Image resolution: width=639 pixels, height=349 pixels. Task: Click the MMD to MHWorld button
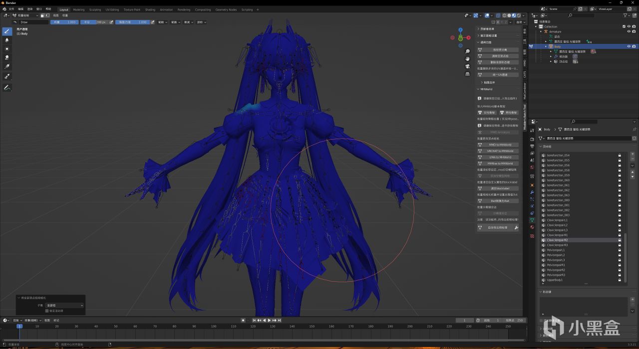(500, 145)
